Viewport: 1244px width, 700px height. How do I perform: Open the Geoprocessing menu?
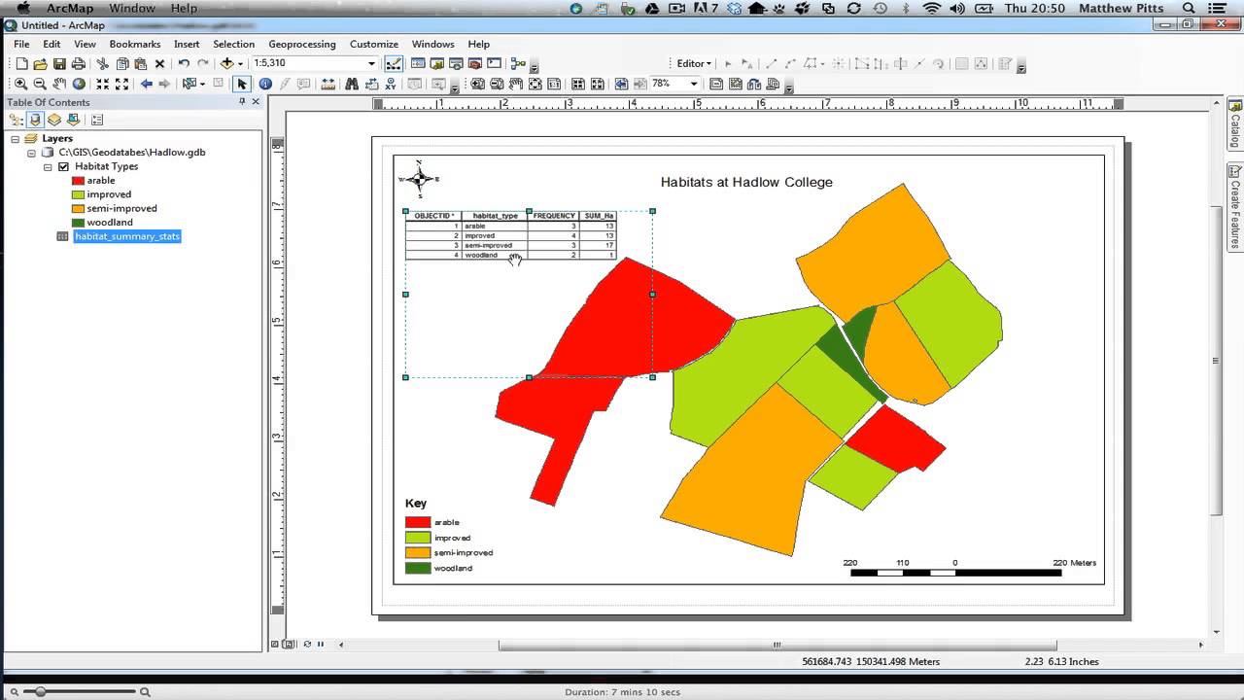[x=302, y=44]
